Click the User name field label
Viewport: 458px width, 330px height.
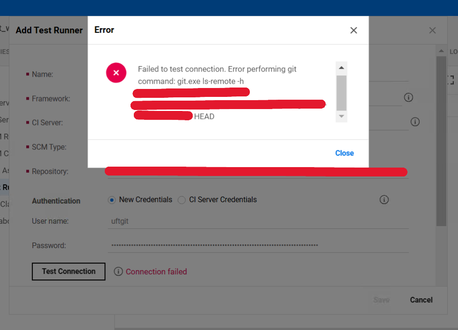tap(50, 221)
